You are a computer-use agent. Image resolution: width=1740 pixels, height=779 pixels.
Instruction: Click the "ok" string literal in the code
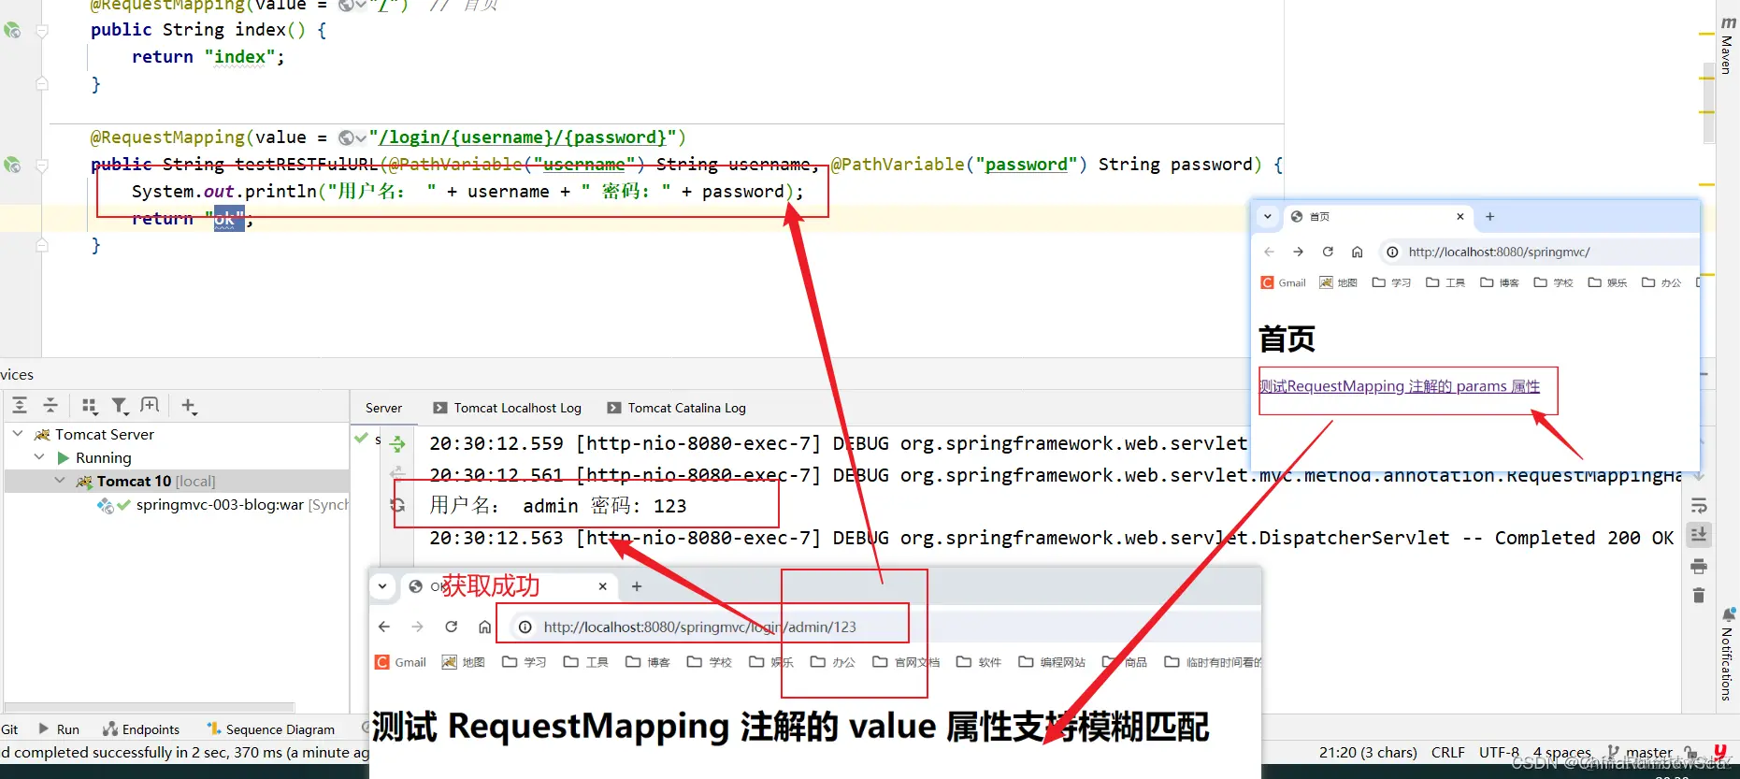tap(224, 219)
